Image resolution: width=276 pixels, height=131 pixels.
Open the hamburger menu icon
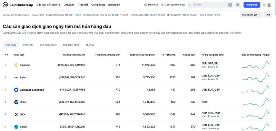pos(264,5)
